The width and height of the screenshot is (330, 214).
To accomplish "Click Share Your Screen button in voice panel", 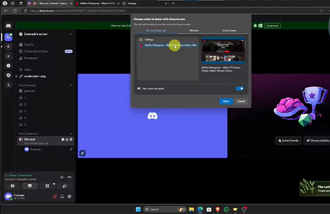I will (x=30, y=186).
